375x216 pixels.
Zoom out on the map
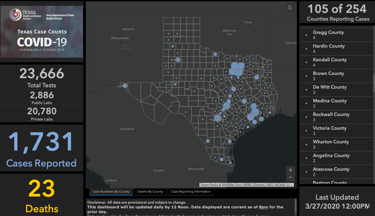[x=290, y=177]
